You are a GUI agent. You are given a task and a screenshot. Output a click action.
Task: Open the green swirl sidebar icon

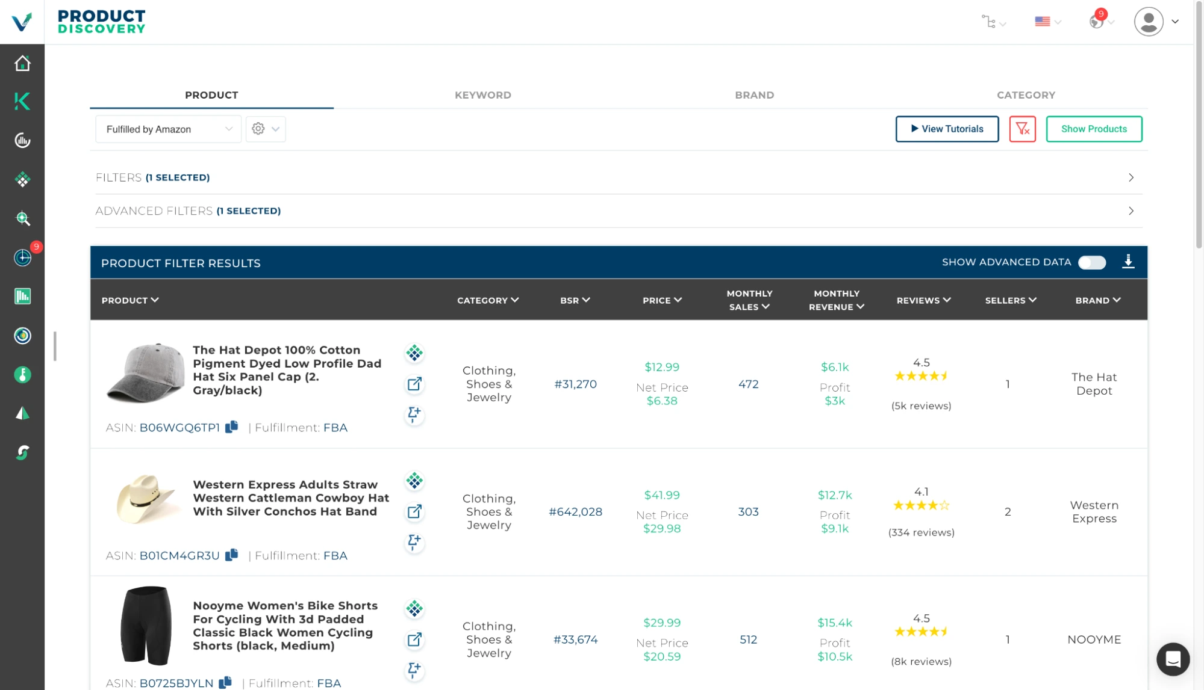pos(22,452)
